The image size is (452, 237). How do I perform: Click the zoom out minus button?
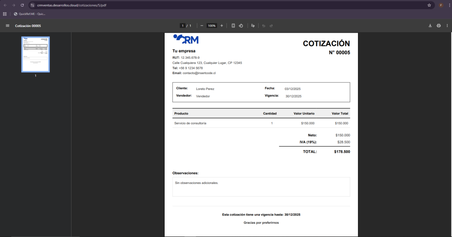click(x=202, y=26)
